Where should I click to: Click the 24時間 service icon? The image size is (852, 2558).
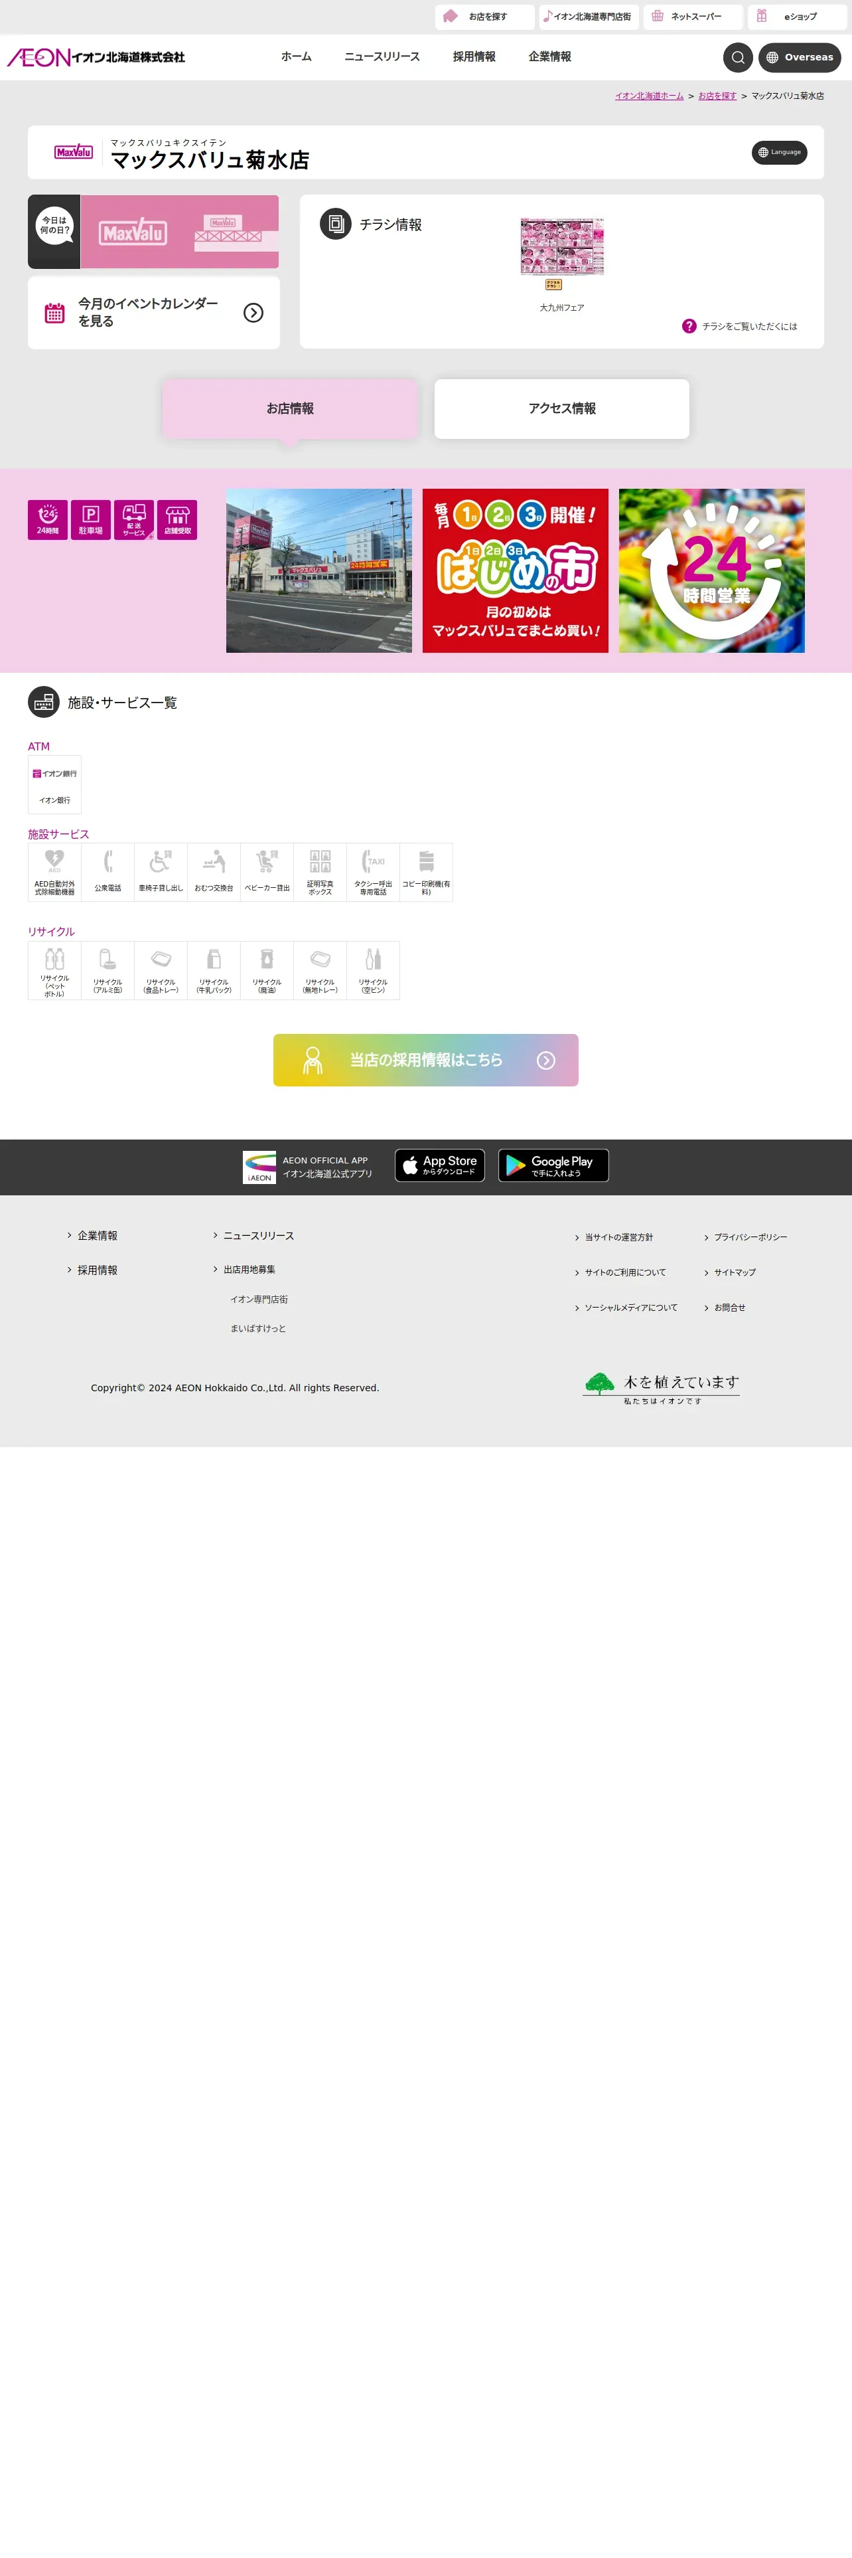(48, 519)
